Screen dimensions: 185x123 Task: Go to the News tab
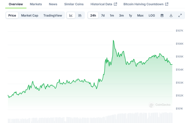click(x=53, y=4)
